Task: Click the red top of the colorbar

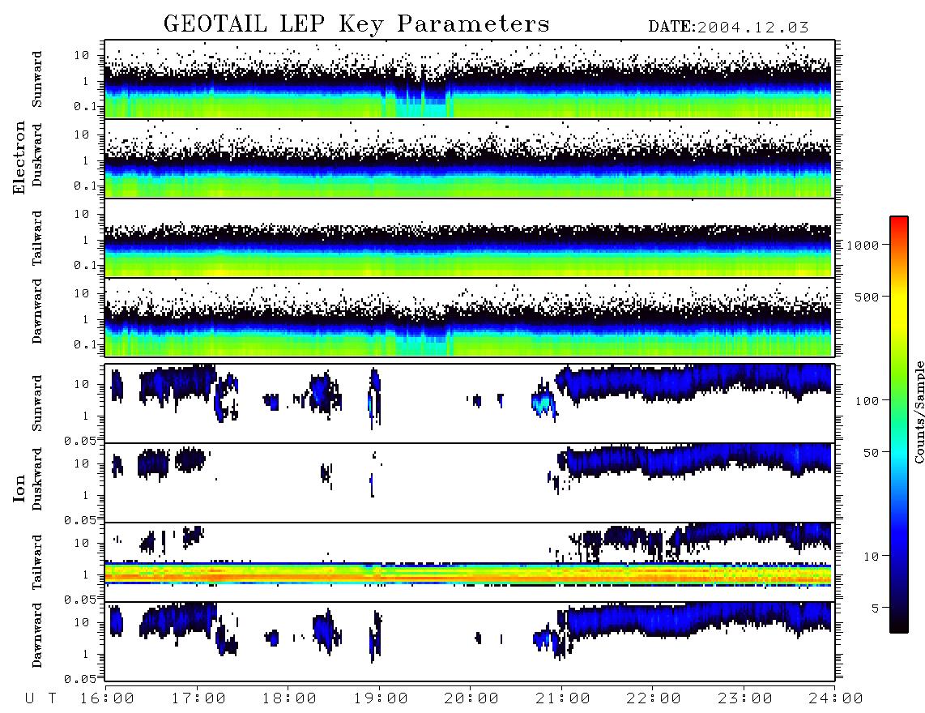Action: 899,222
